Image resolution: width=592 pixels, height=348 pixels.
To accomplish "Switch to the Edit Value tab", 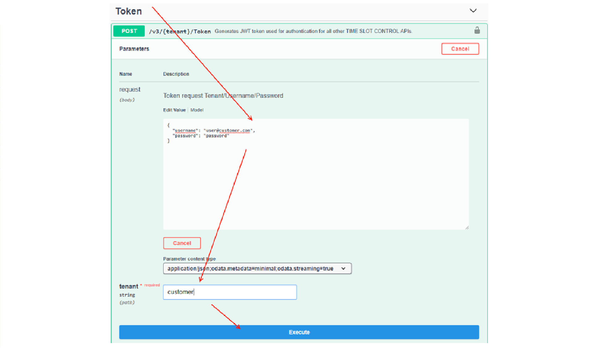I will point(174,110).
